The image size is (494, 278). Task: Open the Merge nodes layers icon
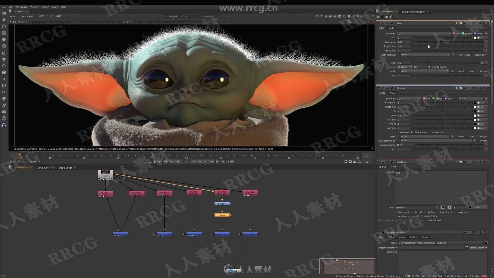click(x=4, y=59)
